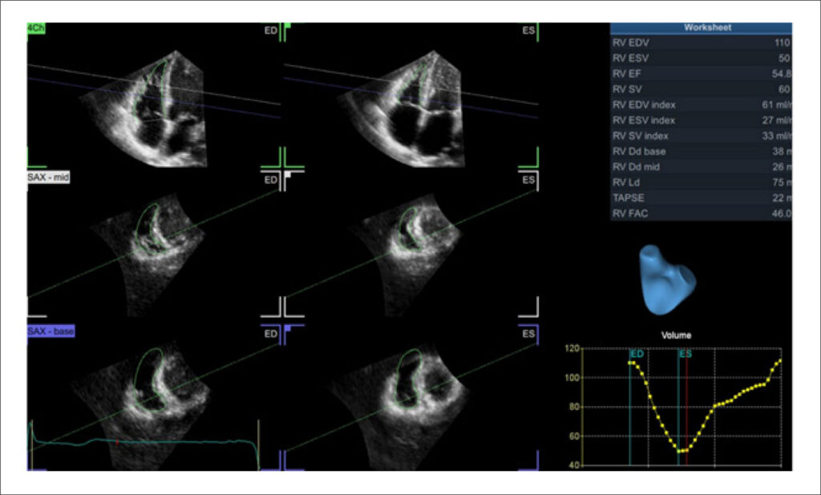Select the RV SV worksheet row

tap(701, 90)
